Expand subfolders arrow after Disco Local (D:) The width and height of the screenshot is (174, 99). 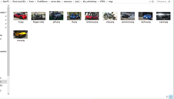[27, 2]
